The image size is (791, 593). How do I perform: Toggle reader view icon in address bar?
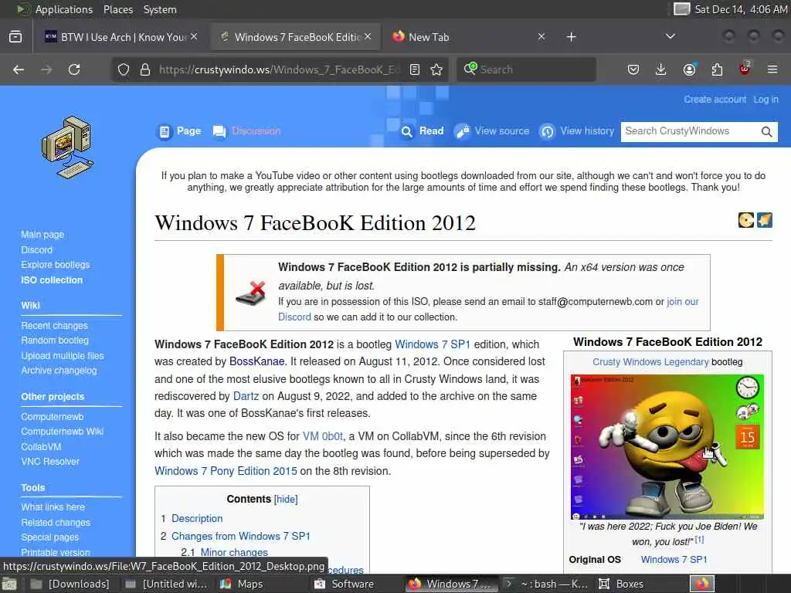415,69
